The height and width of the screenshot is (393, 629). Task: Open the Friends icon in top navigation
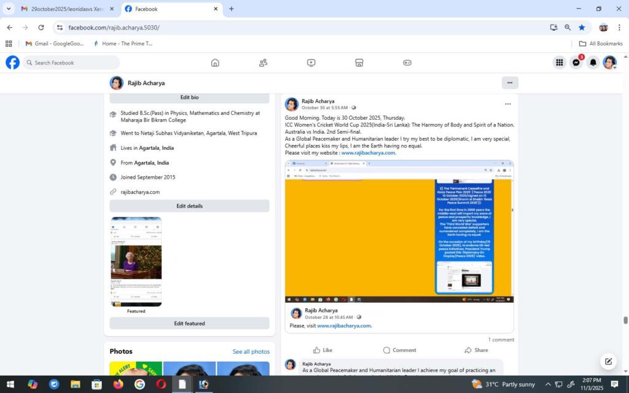[x=263, y=63]
